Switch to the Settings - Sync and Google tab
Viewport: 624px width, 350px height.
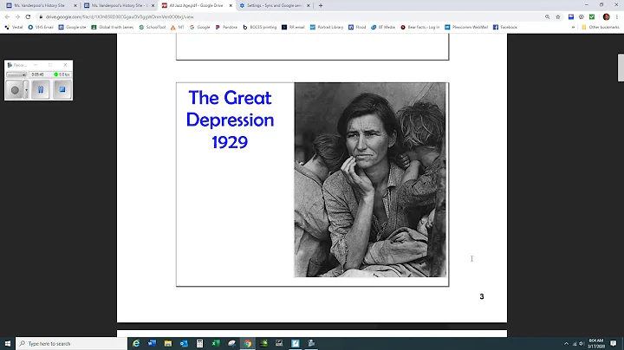[275, 5]
